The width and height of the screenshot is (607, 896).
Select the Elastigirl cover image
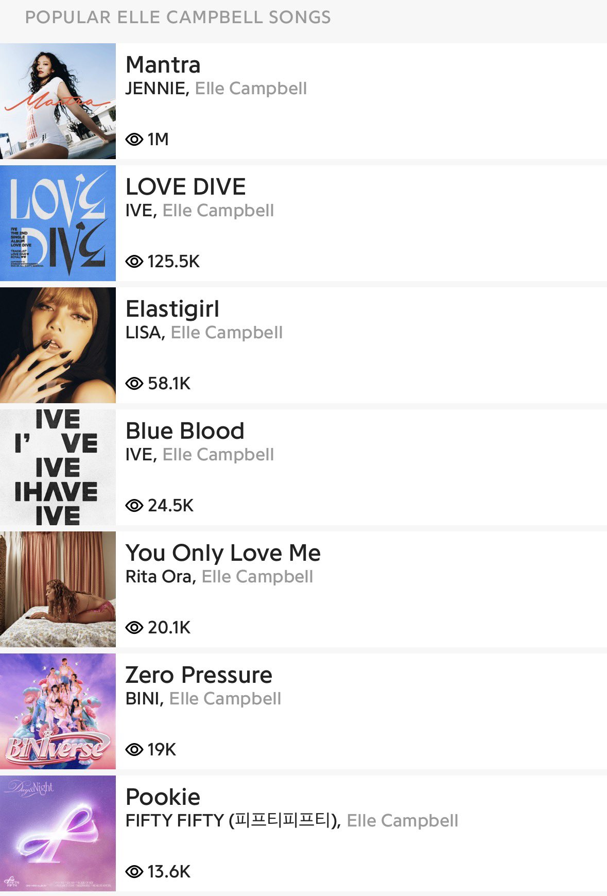click(58, 345)
